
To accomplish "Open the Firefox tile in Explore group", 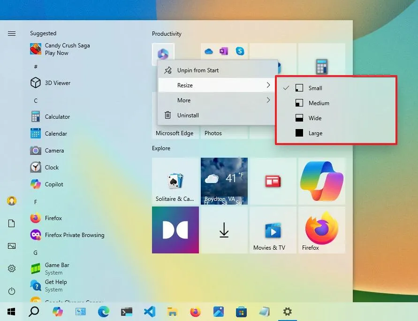I will point(321,229).
